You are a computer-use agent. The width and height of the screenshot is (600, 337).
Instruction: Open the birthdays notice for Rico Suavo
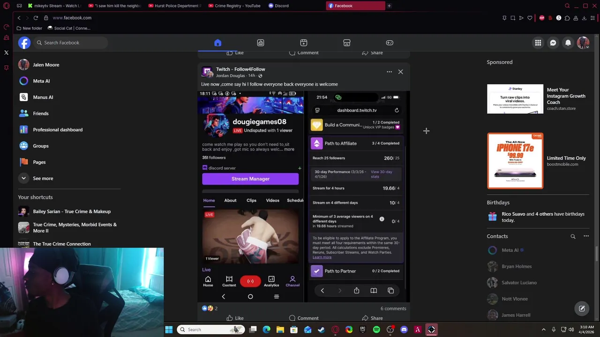pyautogui.click(x=538, y=217)
